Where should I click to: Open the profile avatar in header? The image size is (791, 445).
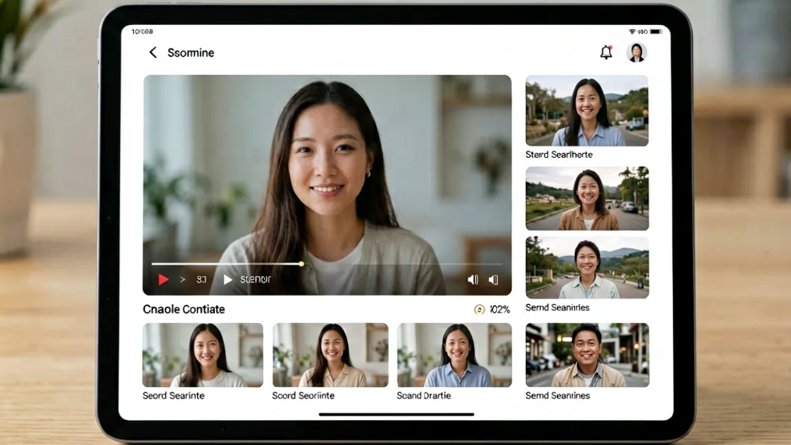(x=637, y=53)
